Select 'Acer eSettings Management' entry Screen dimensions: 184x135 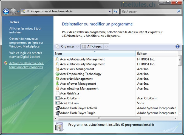click(x=79, y=89)
